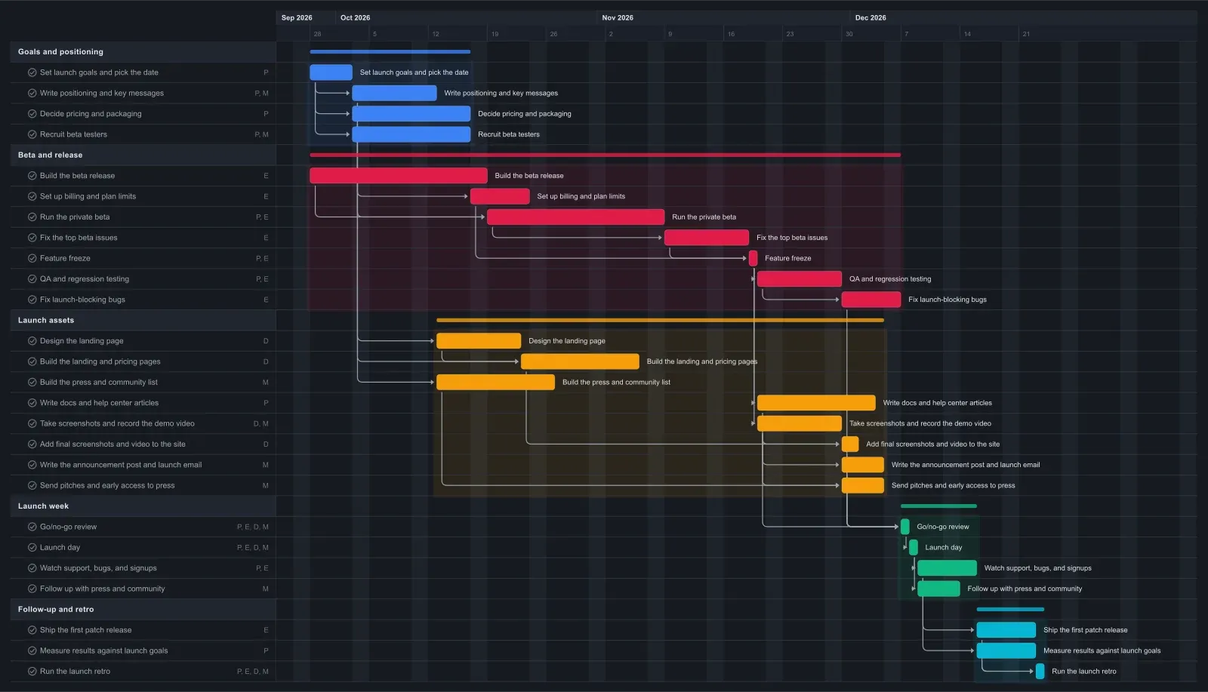Click check icon beside Ship the first patch release
1208x692 pixels.
click(x=32, y=630)
